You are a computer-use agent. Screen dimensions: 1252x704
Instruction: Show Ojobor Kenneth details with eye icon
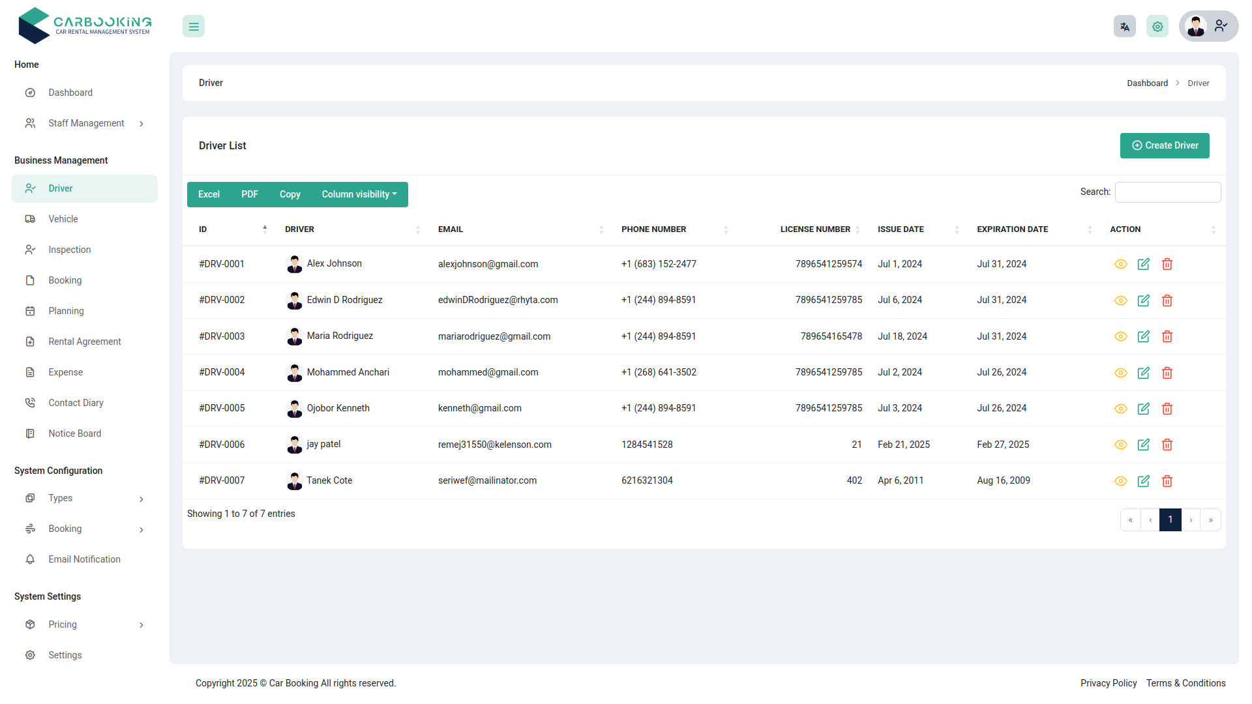(1121, 409)
